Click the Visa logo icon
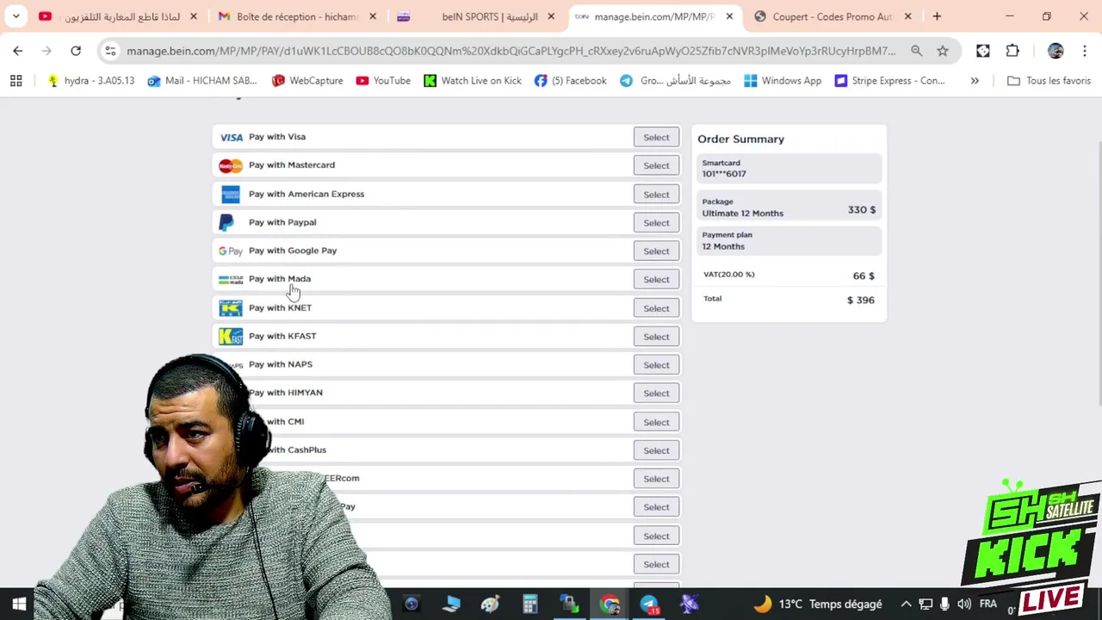The height and width of the screenshot is (620, 1102). [x=231, y=137]
